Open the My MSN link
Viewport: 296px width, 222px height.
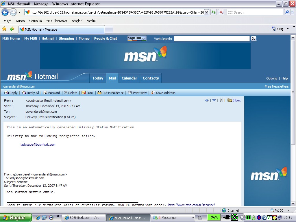31,38
